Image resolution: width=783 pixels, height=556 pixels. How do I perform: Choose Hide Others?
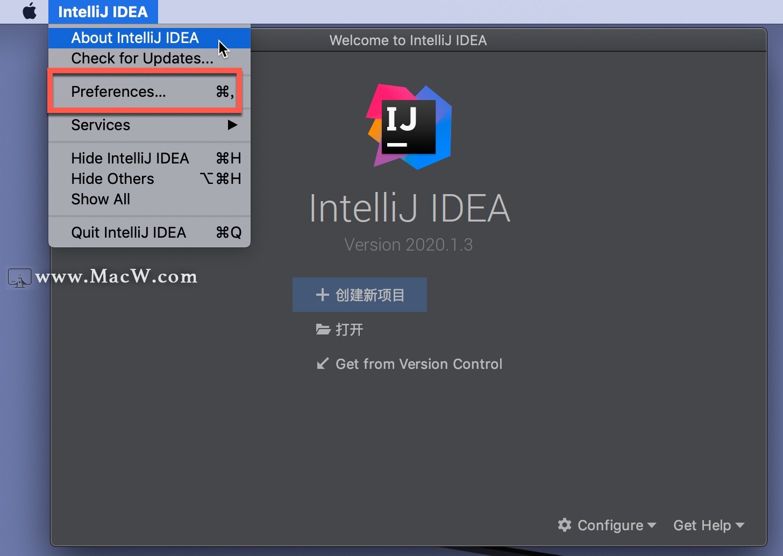coord(150,179)
